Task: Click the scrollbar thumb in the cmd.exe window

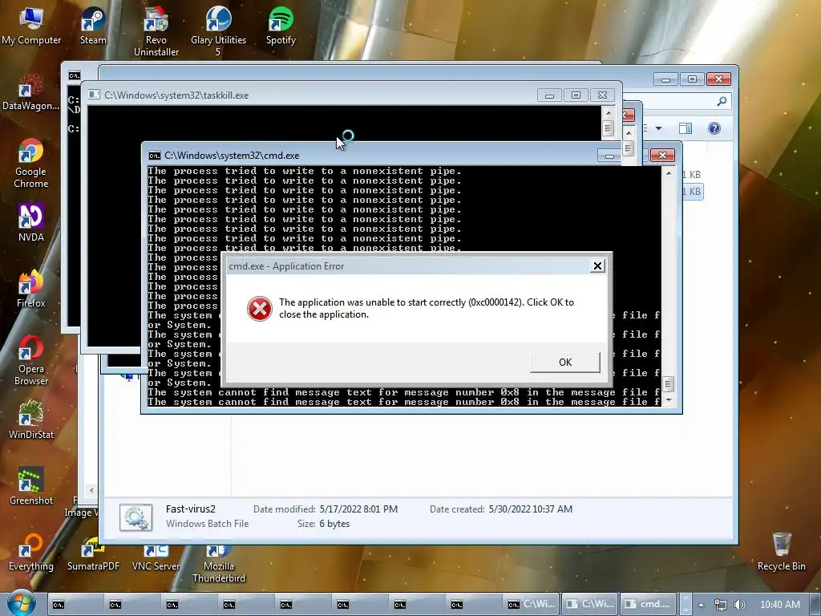Action: tap(668, 384)
